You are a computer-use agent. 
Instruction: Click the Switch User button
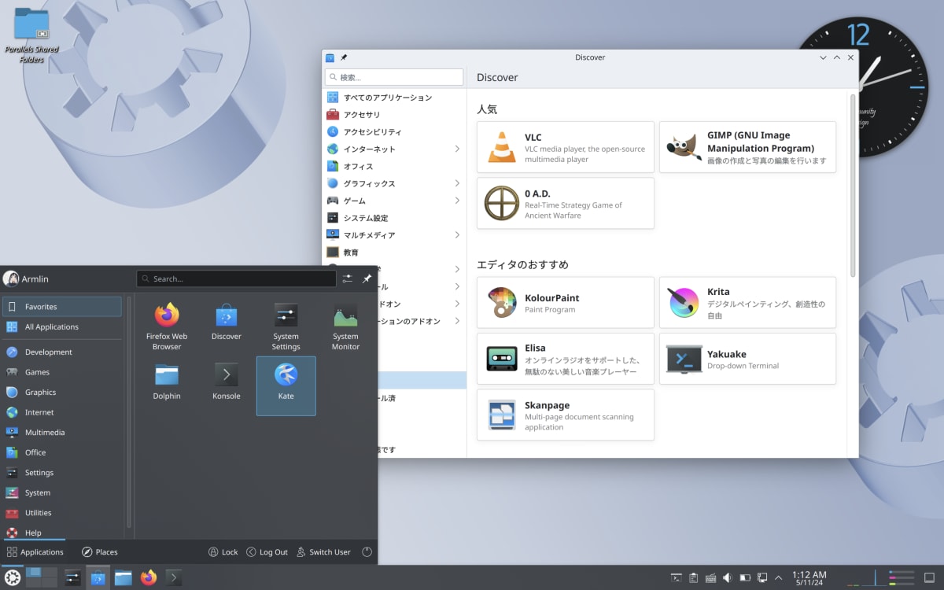tap(323, 552)
